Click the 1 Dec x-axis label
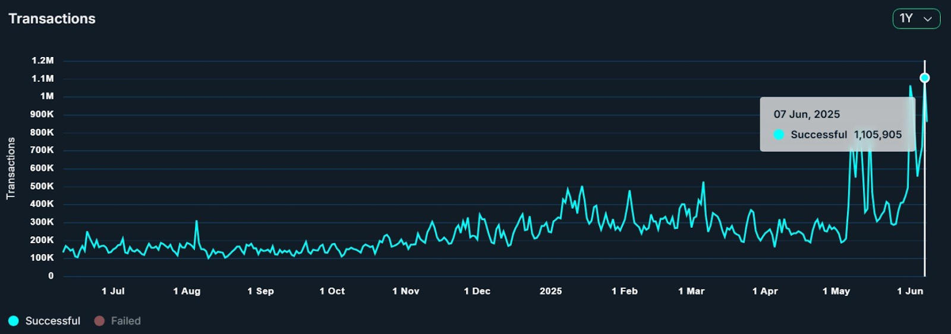 [x=477, y=291]
